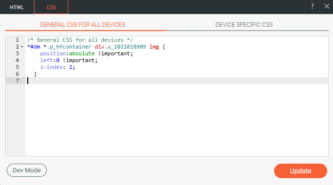Place cursor on empty line 7
Screen dimensions: 333x185
(176, 81)
